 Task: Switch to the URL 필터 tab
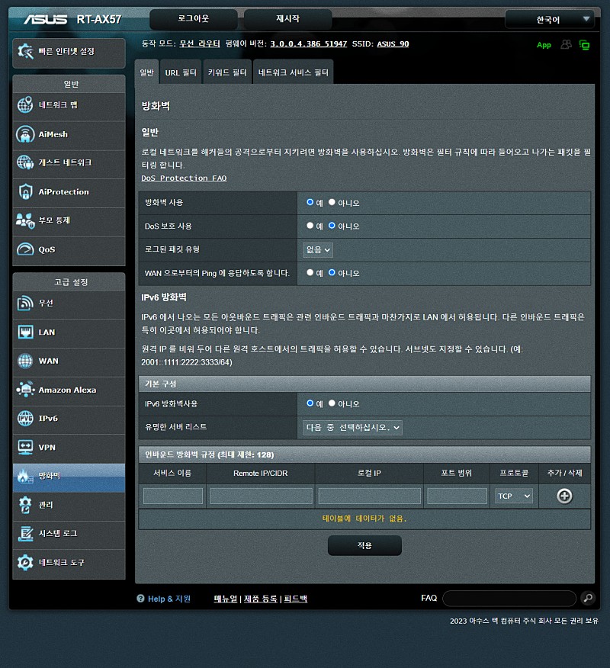pos(181,72)
